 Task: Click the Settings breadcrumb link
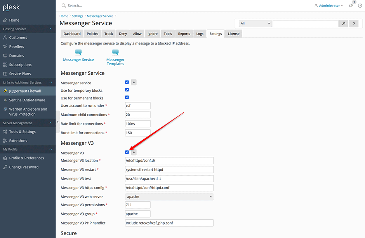pyautogui.click(x=77, y=16)
